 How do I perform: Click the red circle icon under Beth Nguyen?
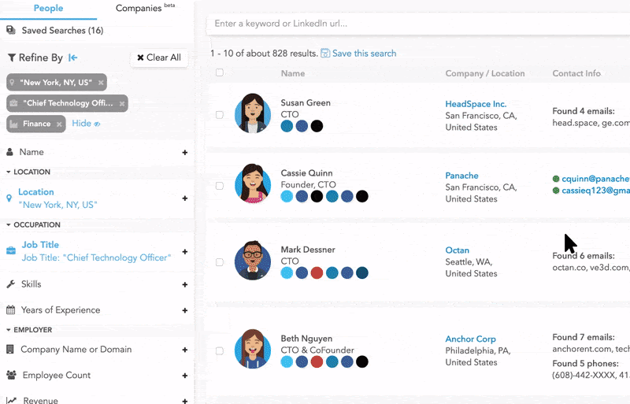(x=317, y=361)
